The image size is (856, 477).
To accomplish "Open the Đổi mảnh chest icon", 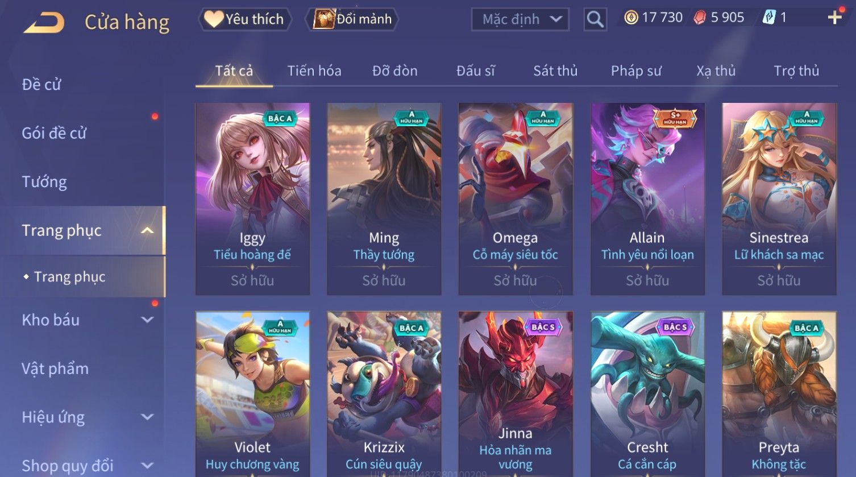I will click(324, 19).
